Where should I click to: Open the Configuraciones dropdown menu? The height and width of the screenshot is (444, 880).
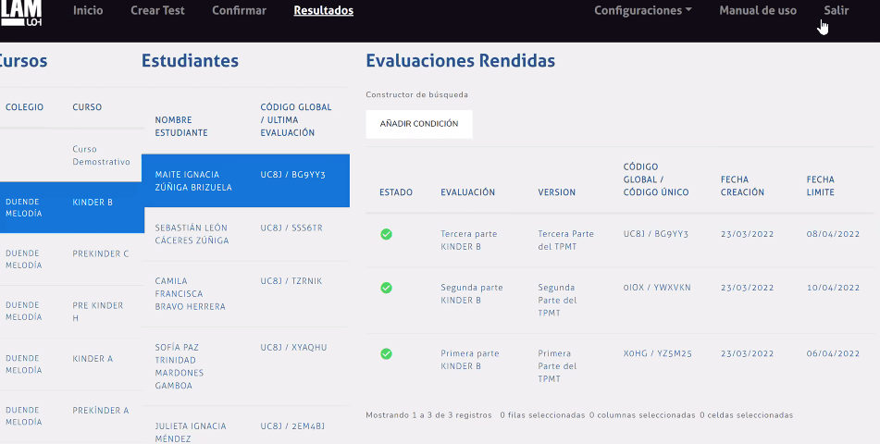(642, 11)
